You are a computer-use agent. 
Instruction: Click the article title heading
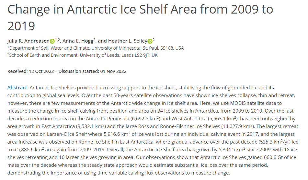[140, 17]
